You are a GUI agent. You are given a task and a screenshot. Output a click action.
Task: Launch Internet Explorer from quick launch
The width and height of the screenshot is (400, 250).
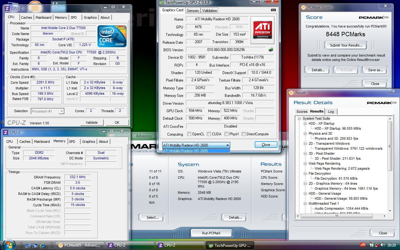(x=42, y=246)
